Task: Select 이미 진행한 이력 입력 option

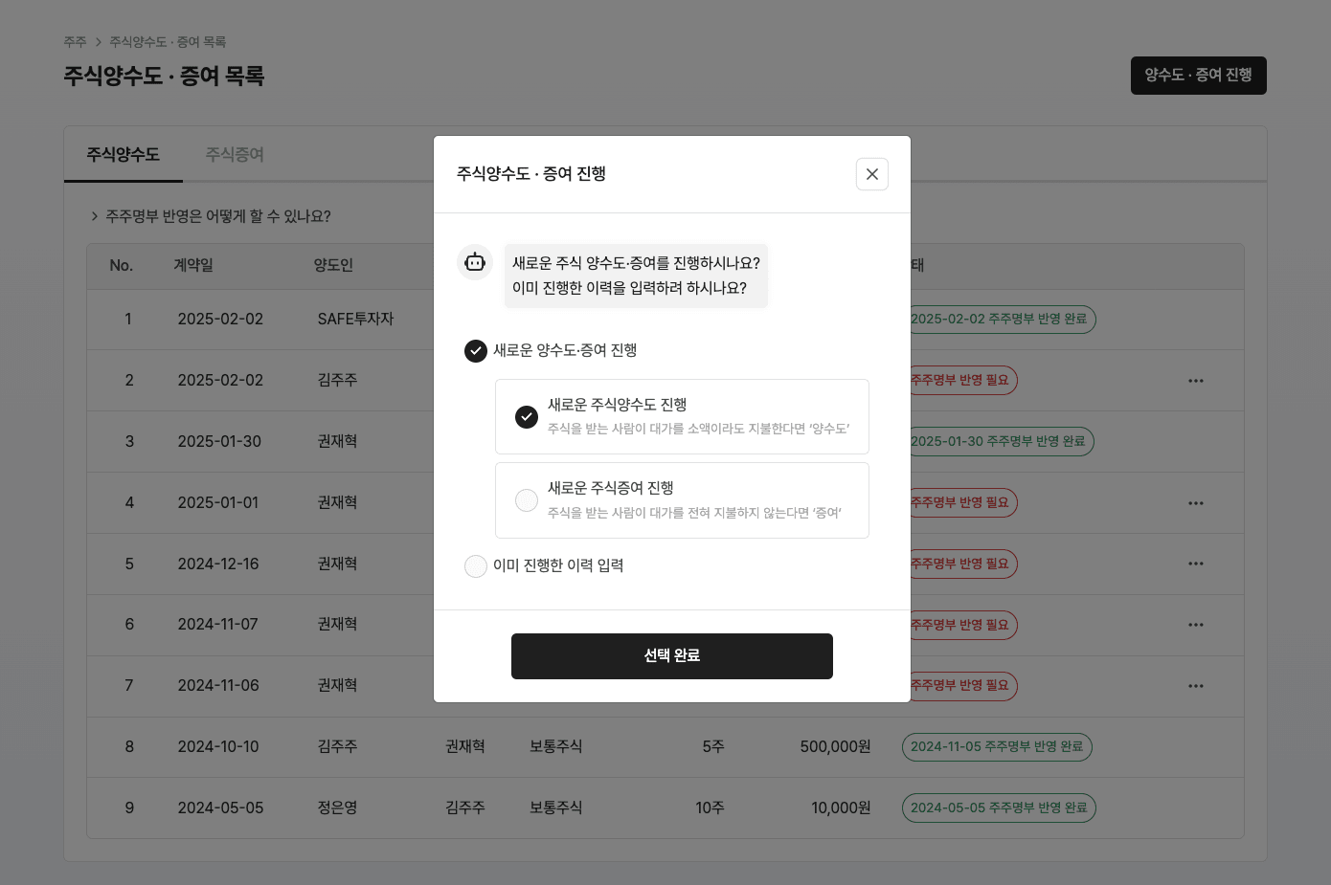Action: [x=476, y=565]
